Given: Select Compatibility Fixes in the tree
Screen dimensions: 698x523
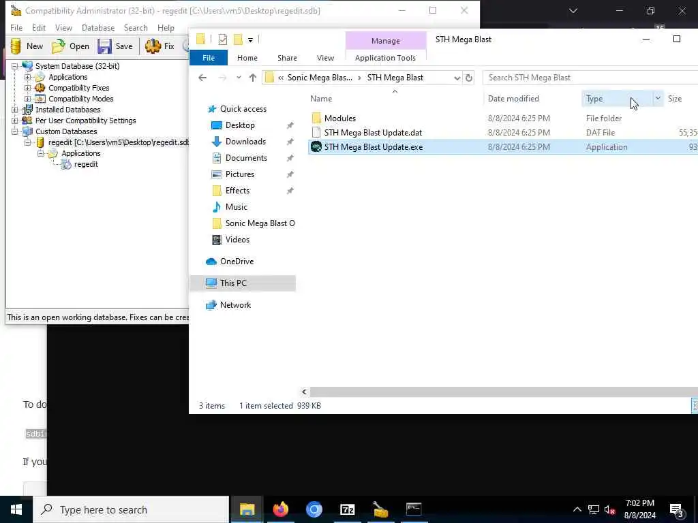Looking at the screenshot, I should point(78,88).
